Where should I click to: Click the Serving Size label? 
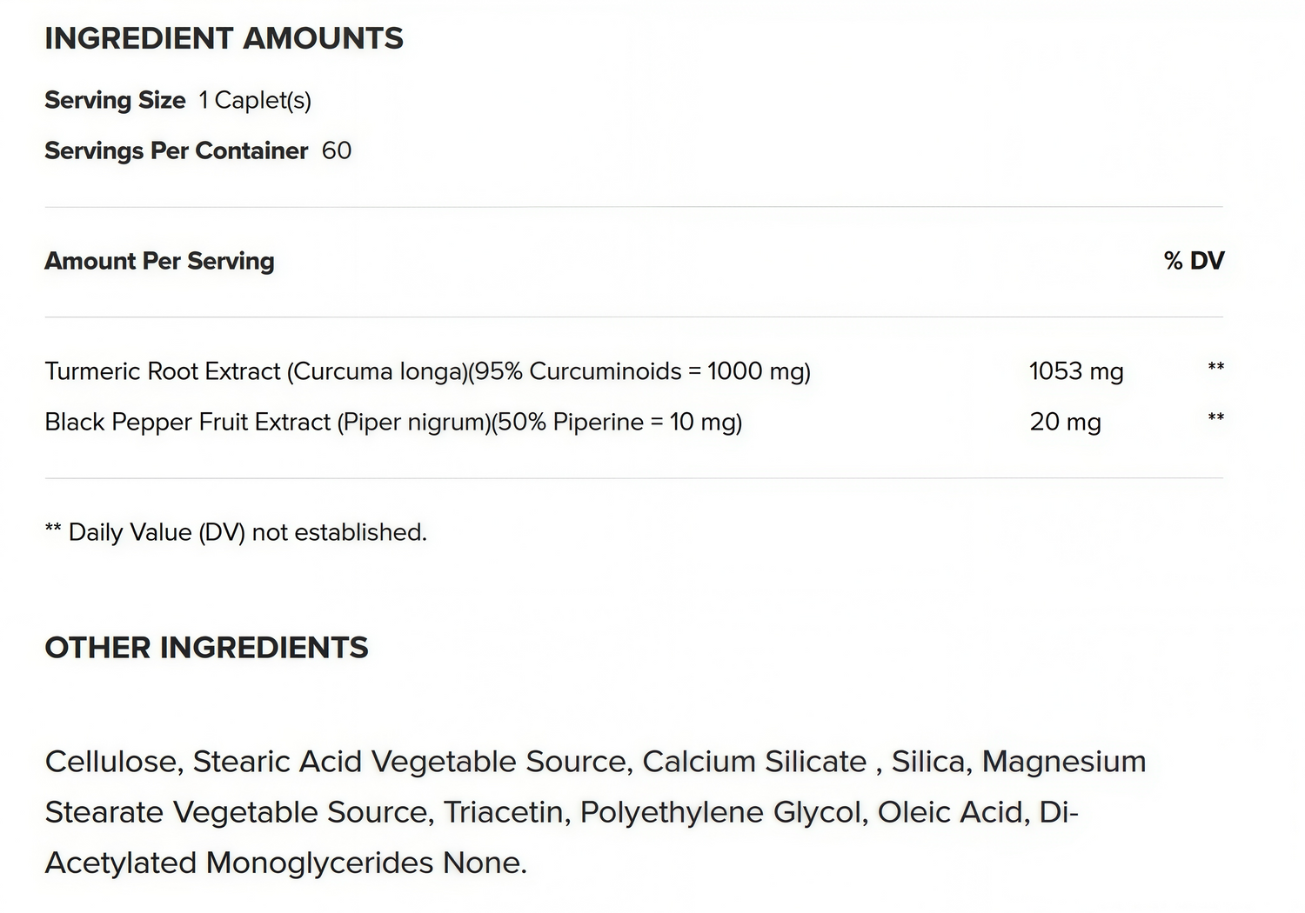[115, 100]
